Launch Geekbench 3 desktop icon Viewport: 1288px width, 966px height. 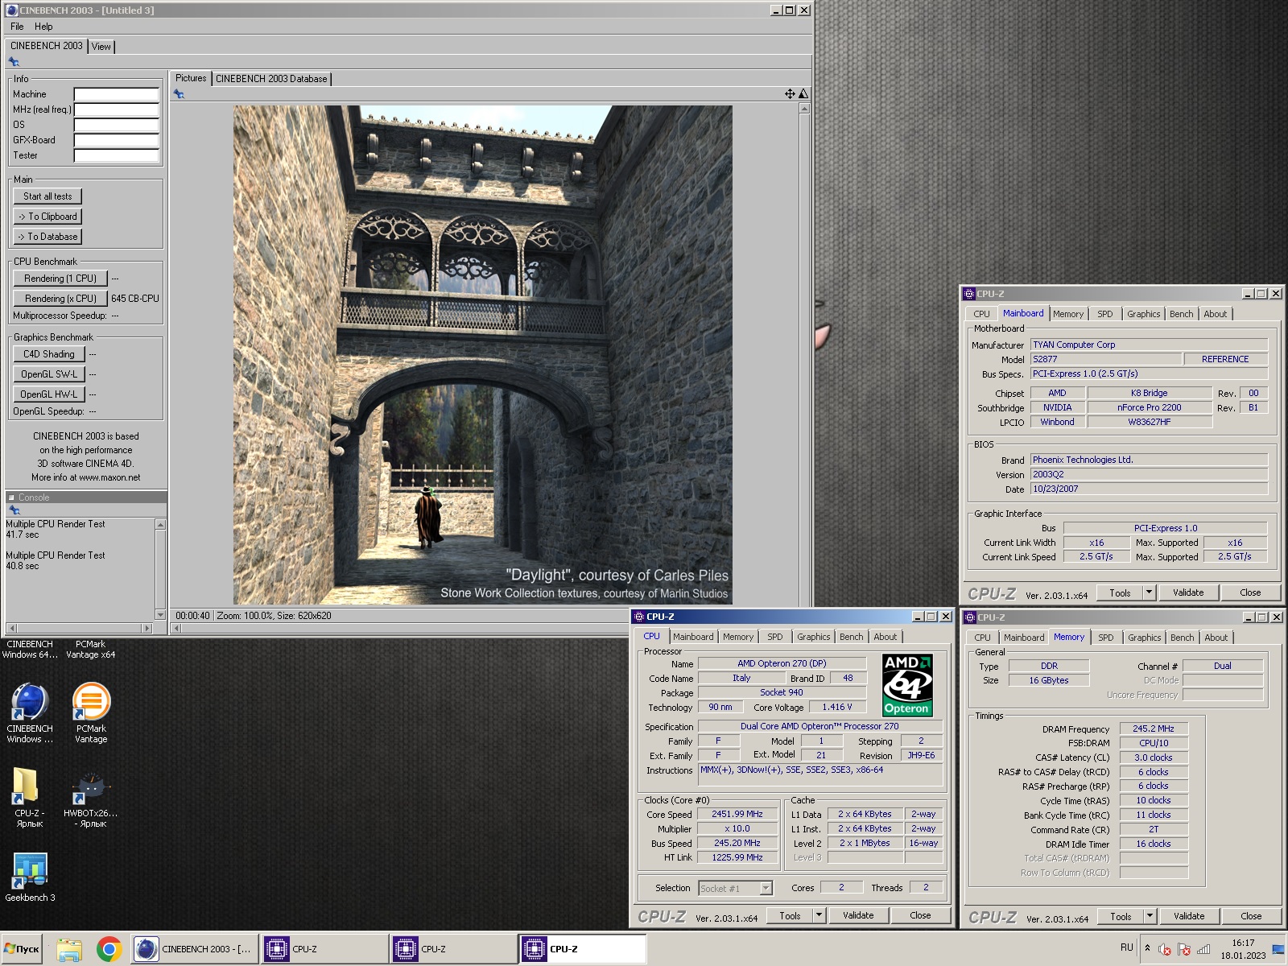point(30,877)
